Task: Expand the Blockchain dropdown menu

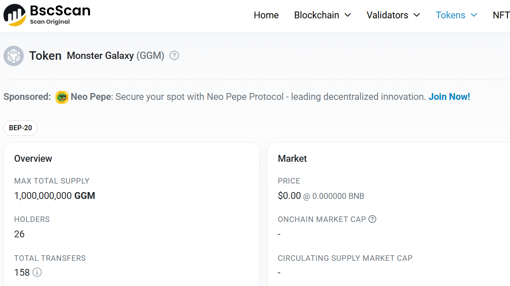Action: pos(322,15)
